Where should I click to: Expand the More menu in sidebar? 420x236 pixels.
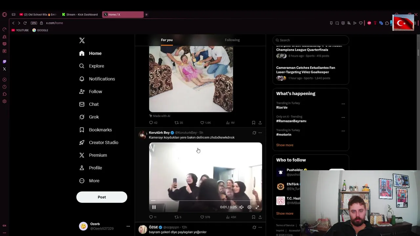click(89, 181)
